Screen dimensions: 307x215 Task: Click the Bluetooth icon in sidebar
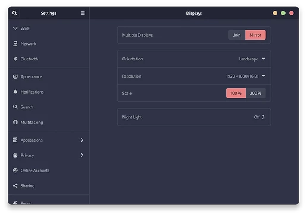(15, 59)
